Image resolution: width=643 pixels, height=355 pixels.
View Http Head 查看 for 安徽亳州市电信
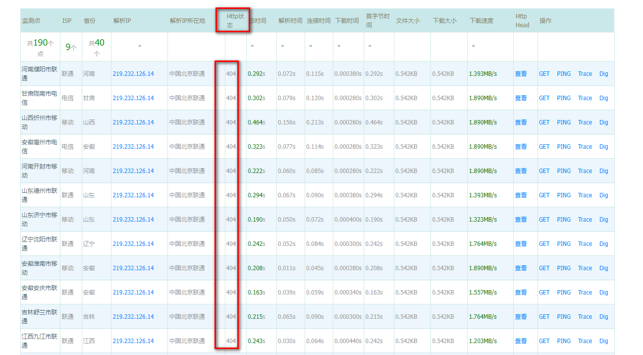pyautogui.click(x=521, y=147)
